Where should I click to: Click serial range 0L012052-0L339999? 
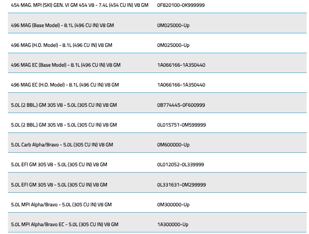180,165
